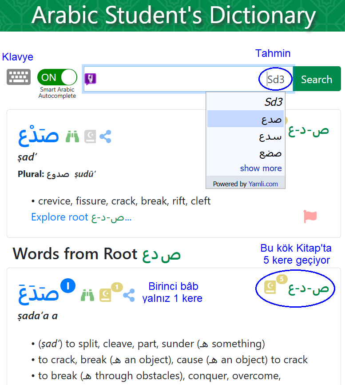Screen dimensions: 345x385
Task: Open the Explore root ص-د-ع link
Action: click(81, 217)
